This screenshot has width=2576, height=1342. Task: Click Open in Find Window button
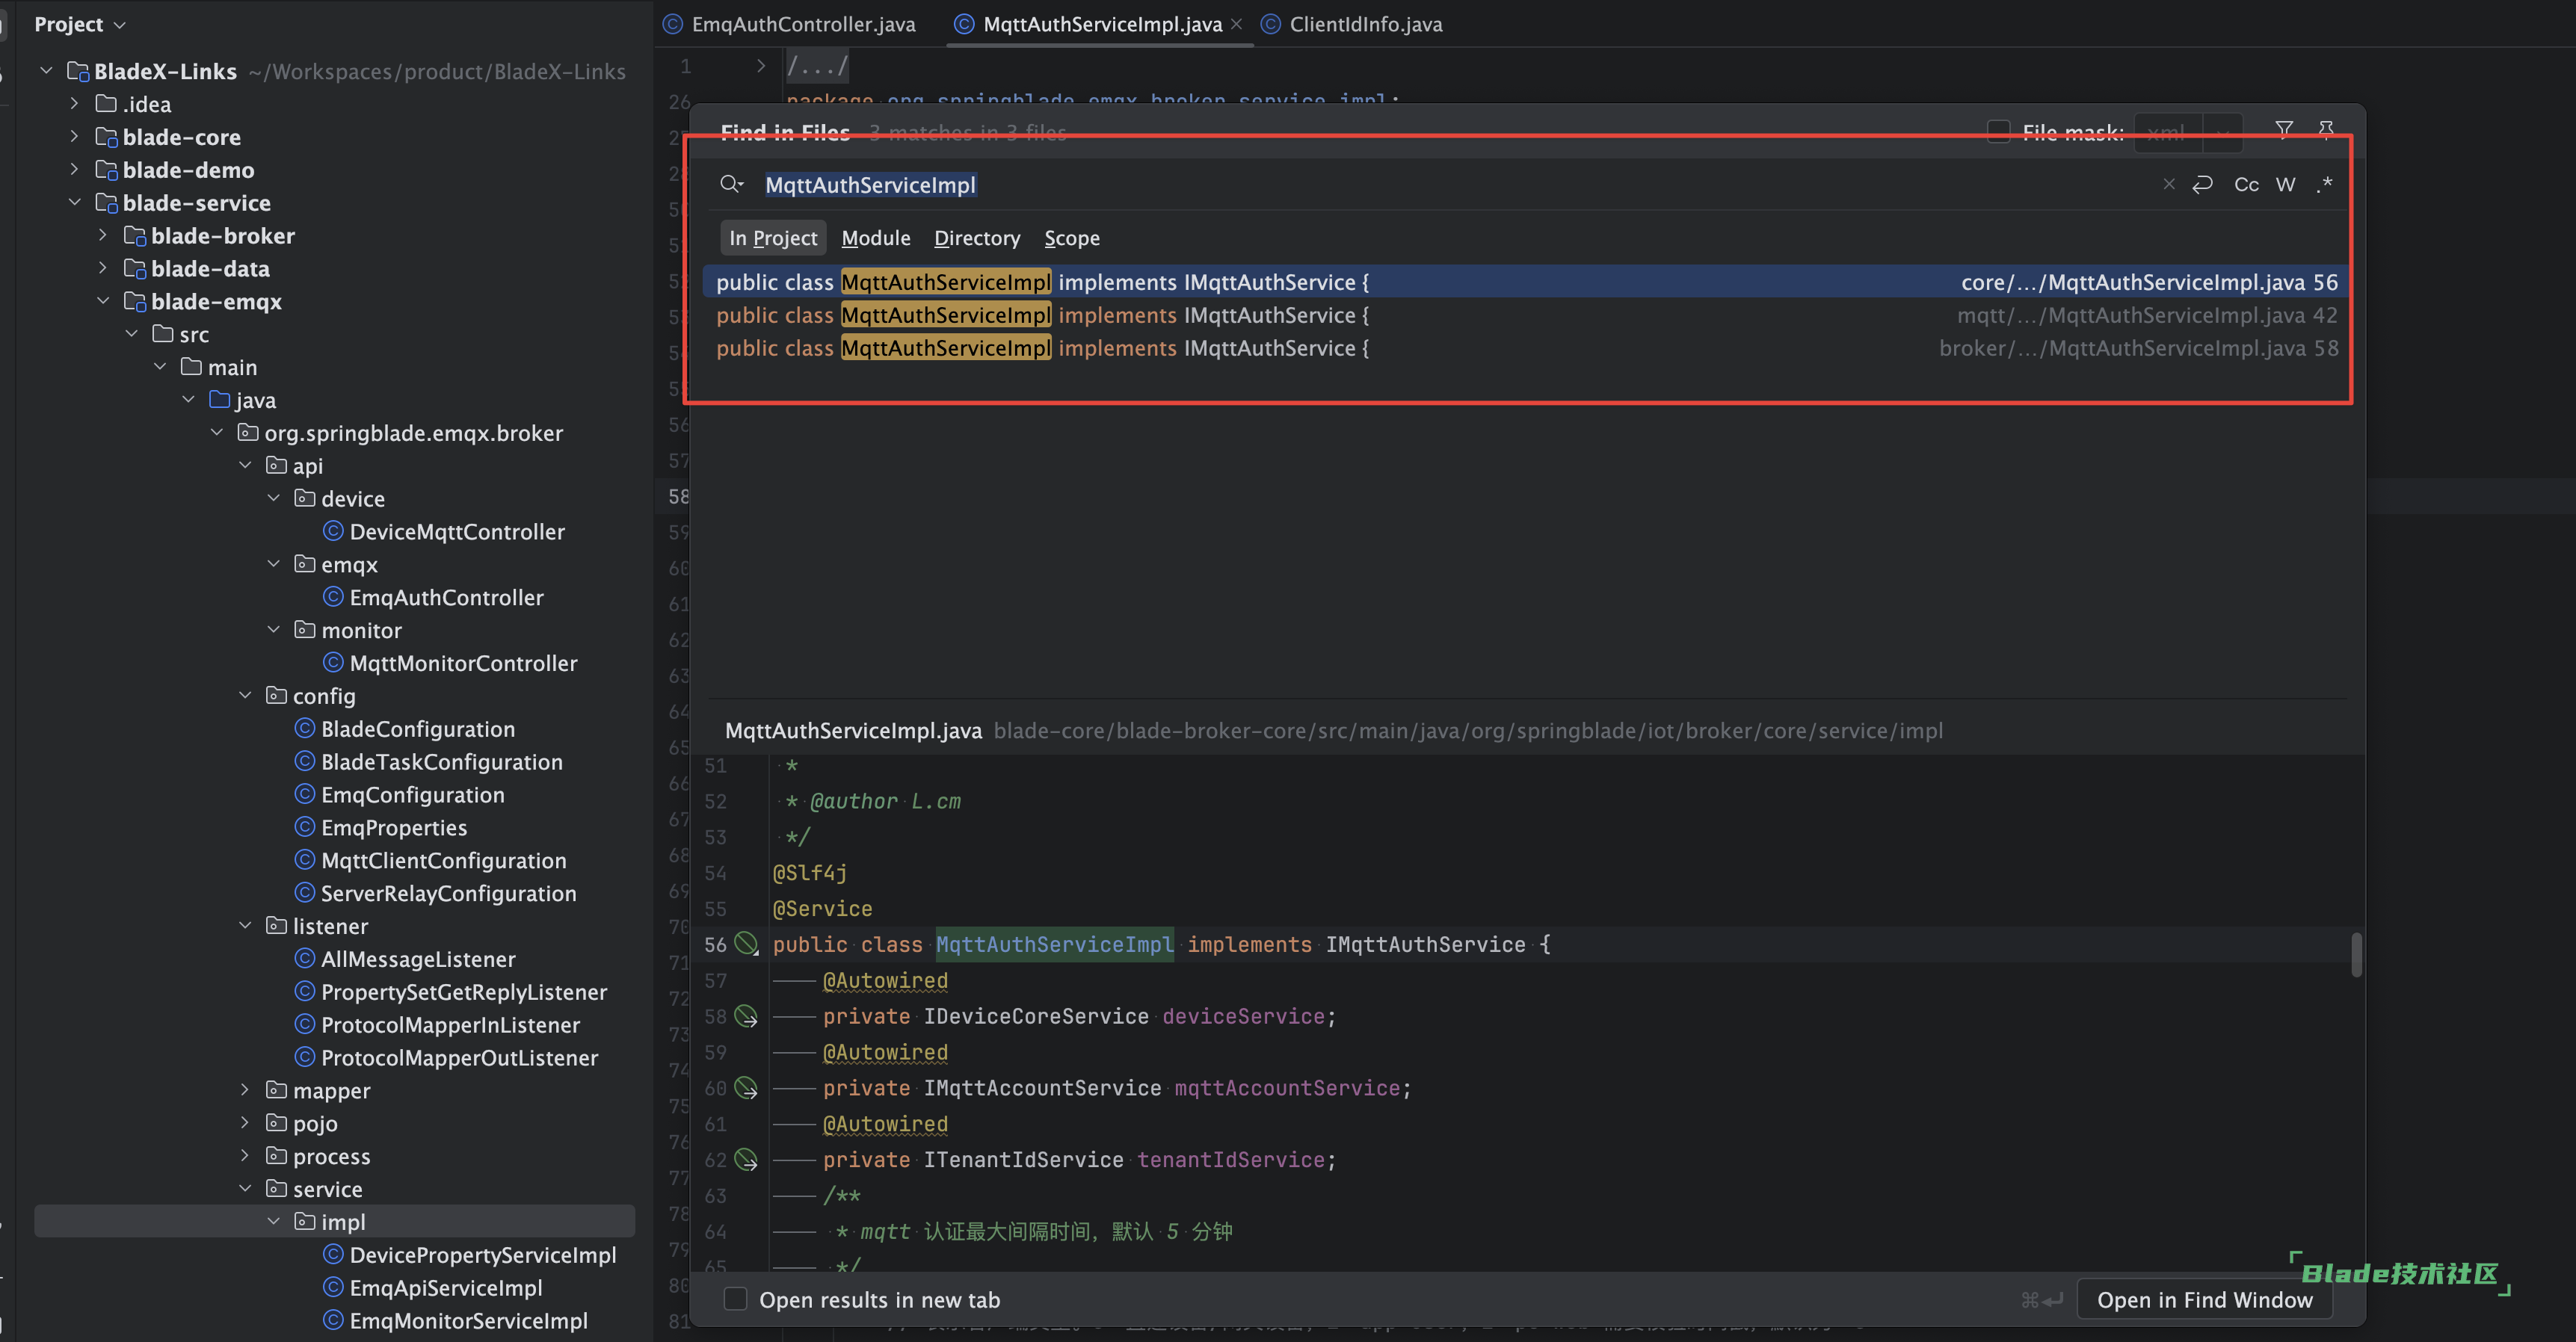[2204, 1299]
